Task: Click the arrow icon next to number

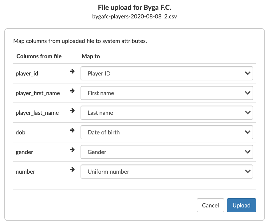Action: point(72,169)
